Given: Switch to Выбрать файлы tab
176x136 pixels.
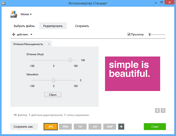Looking at the screenshot, I should pyautogui.click(x=24, y=26).
